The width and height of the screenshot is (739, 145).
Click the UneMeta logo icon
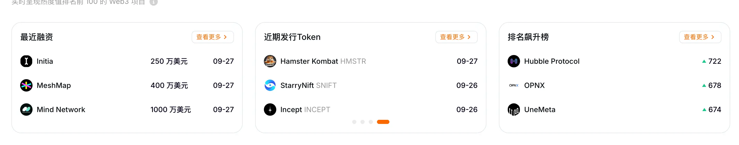click(x=514, y=110)
